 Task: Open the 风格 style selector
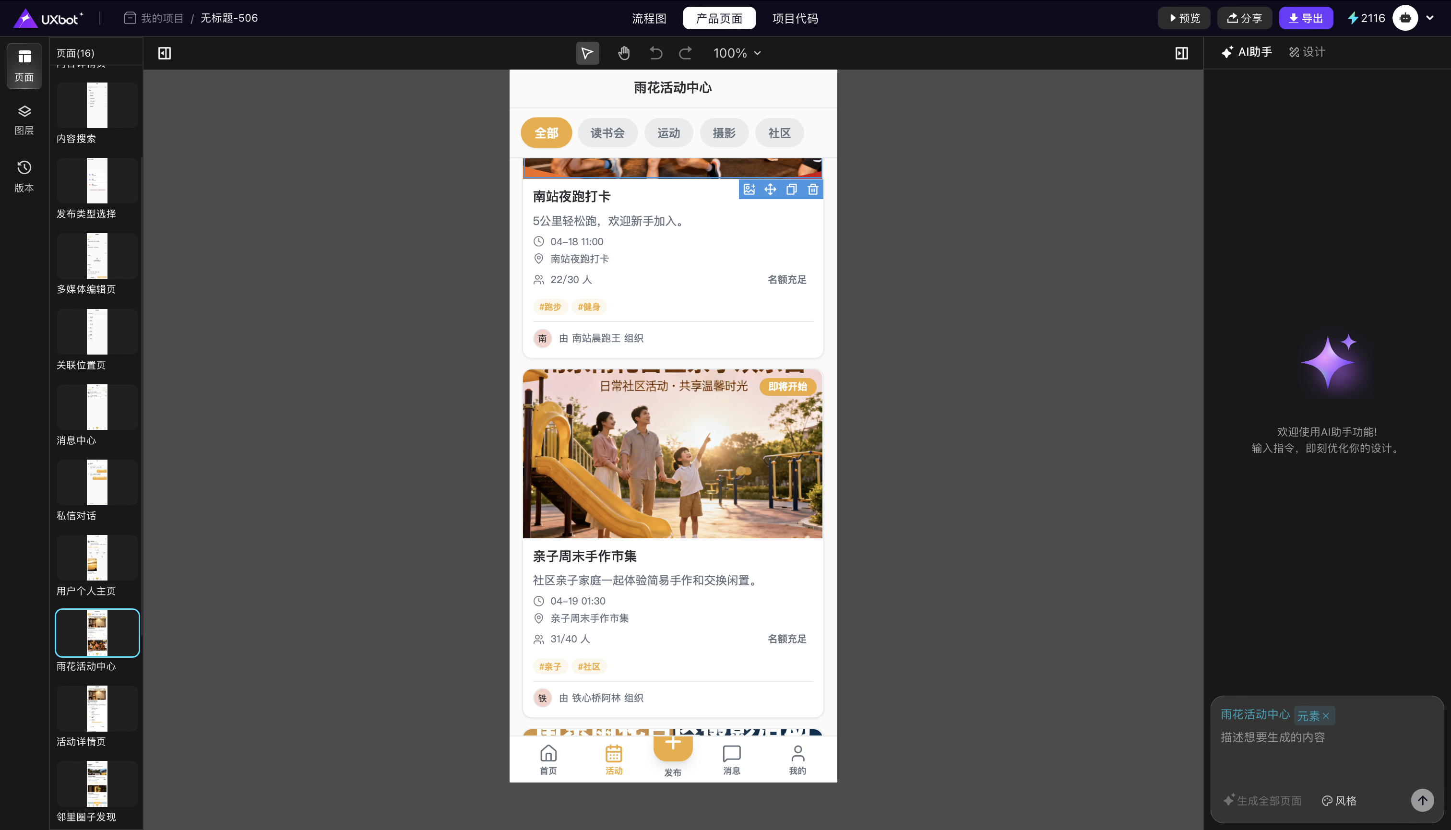tap(1339, 800)
